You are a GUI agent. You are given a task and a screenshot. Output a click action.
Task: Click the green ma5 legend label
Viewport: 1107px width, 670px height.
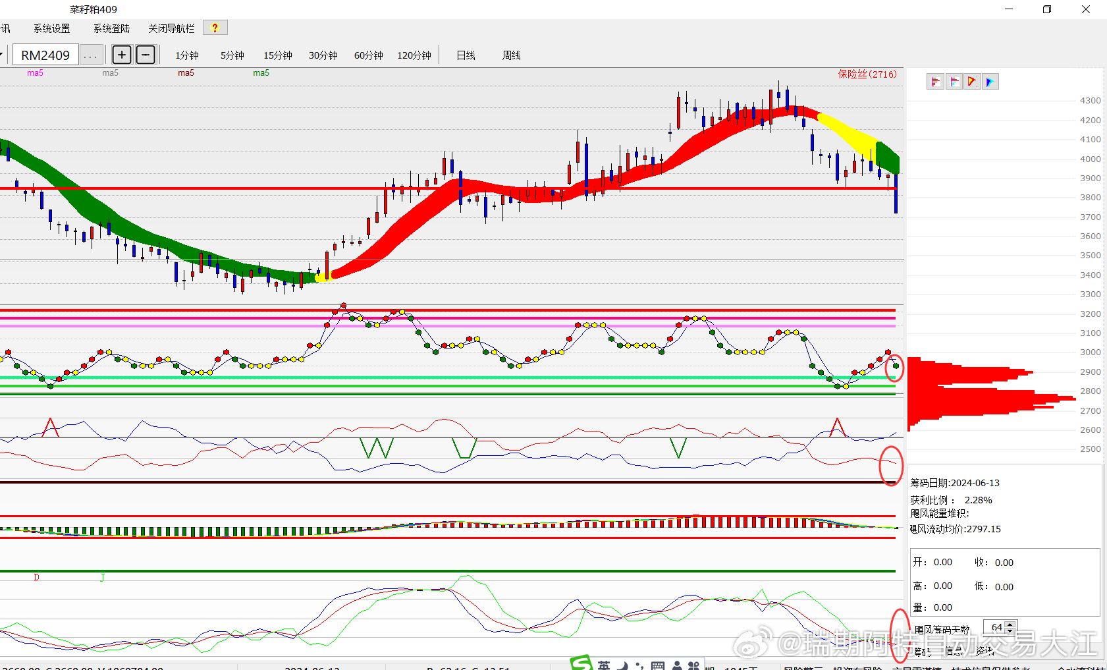261,73
